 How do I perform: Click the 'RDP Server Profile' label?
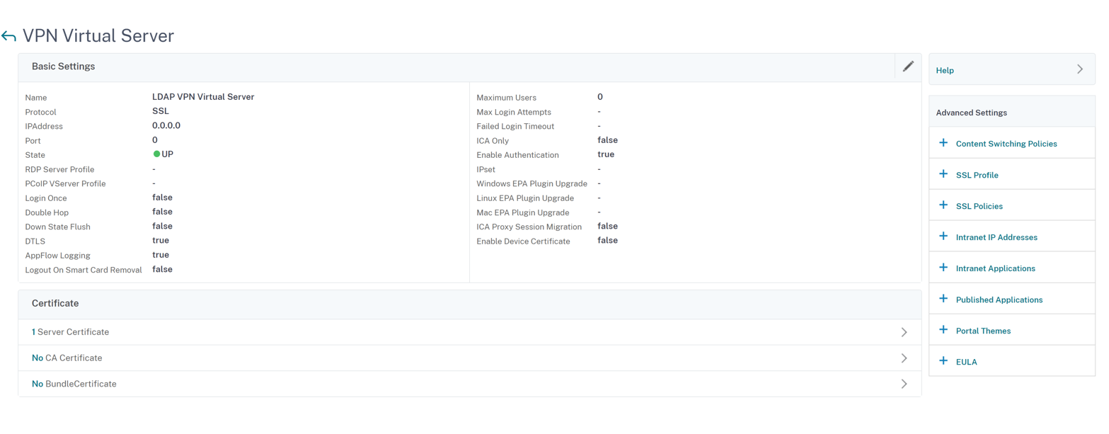click(60, 169)
